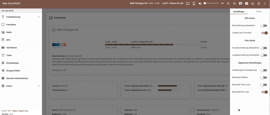Expand the Extras plus sign
The height and width of the screenshot is (115, 270).
pos(39,86)
